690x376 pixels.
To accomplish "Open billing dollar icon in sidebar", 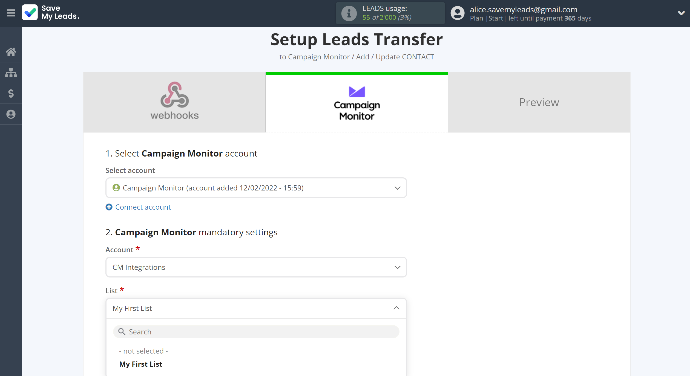I will click(11, 93).
